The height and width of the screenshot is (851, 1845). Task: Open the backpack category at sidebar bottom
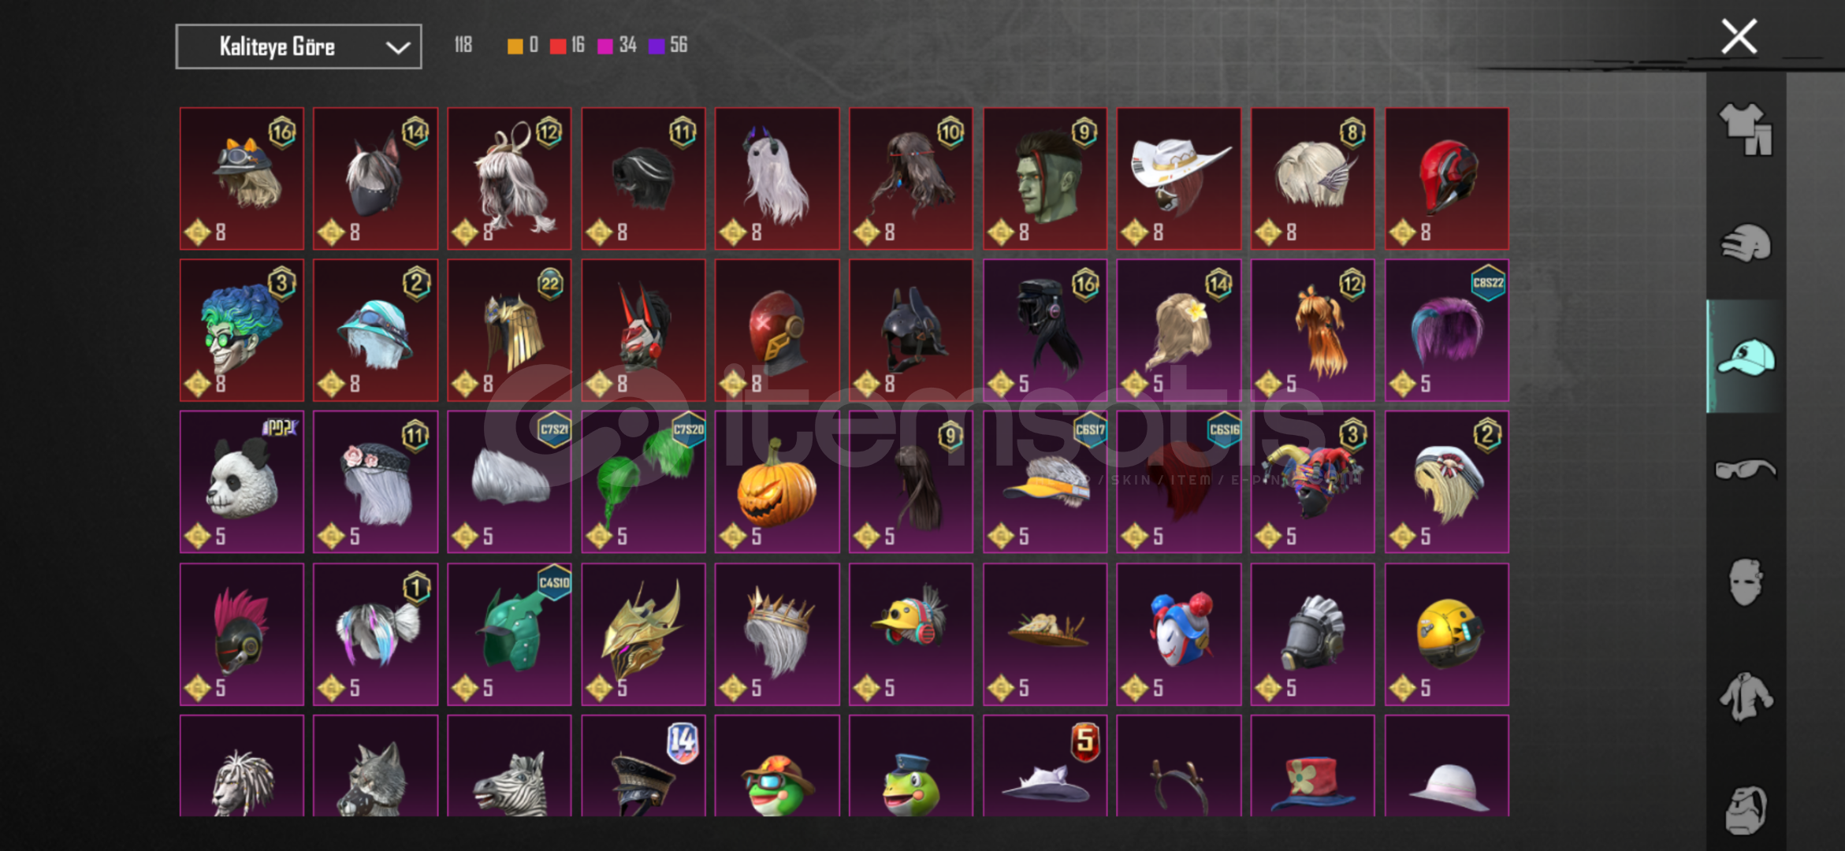coord(1746,809)
